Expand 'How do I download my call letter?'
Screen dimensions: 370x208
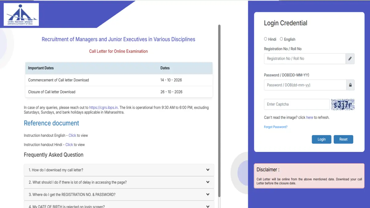119,170
